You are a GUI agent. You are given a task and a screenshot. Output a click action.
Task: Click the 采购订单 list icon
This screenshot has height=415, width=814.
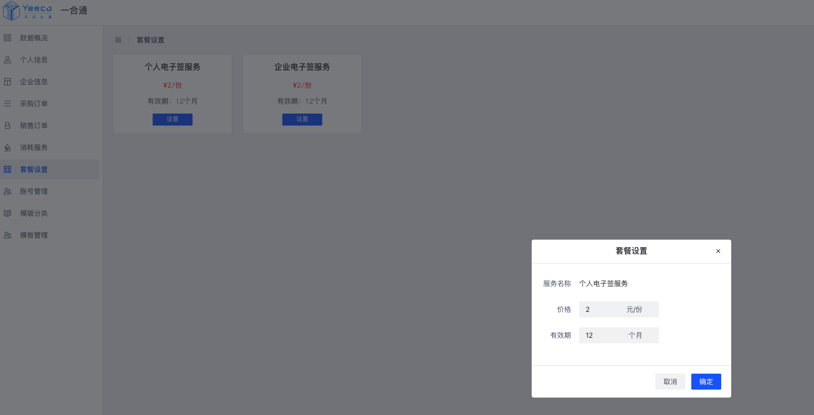7,104
